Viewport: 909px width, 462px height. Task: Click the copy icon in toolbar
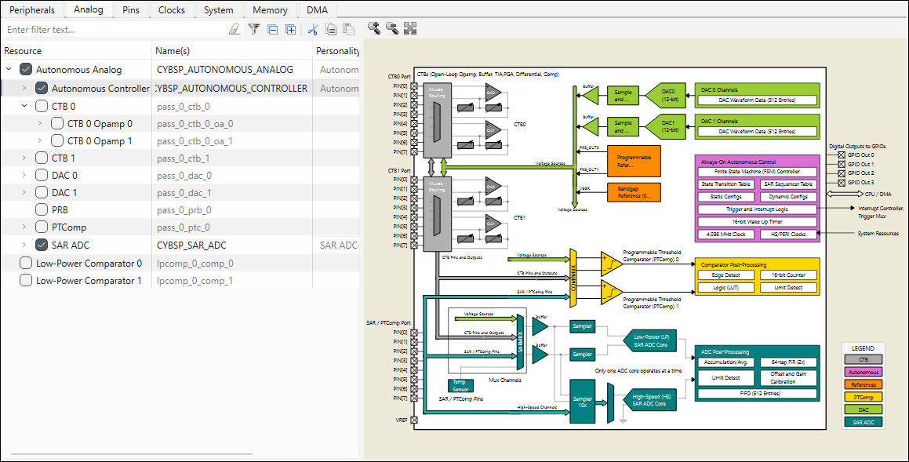pyautogui.click(x=330, y=30)
